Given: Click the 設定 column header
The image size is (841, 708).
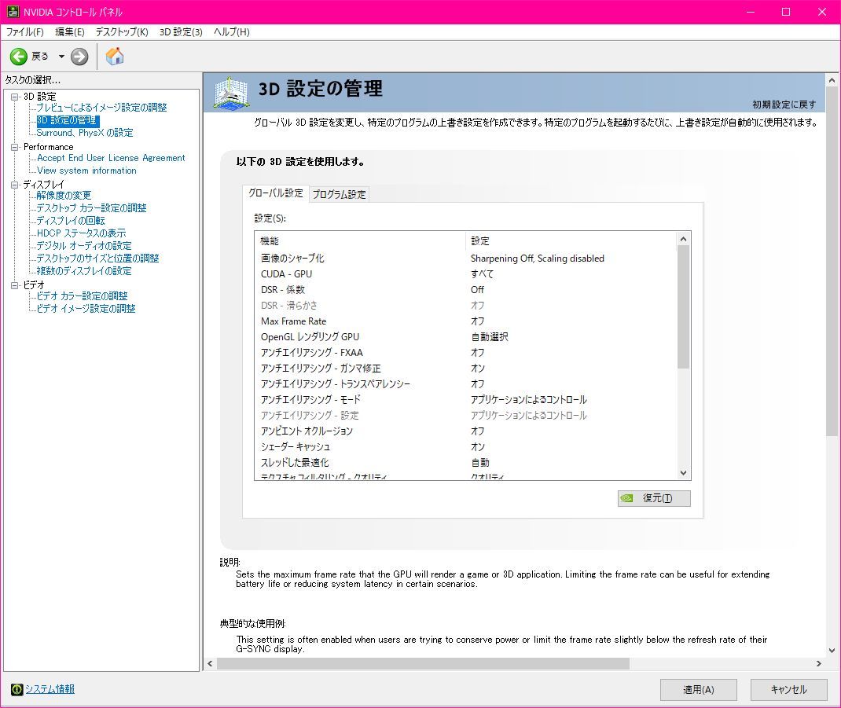Looking at the screenshot, I should pyautogui.click(x=571, y=241).
